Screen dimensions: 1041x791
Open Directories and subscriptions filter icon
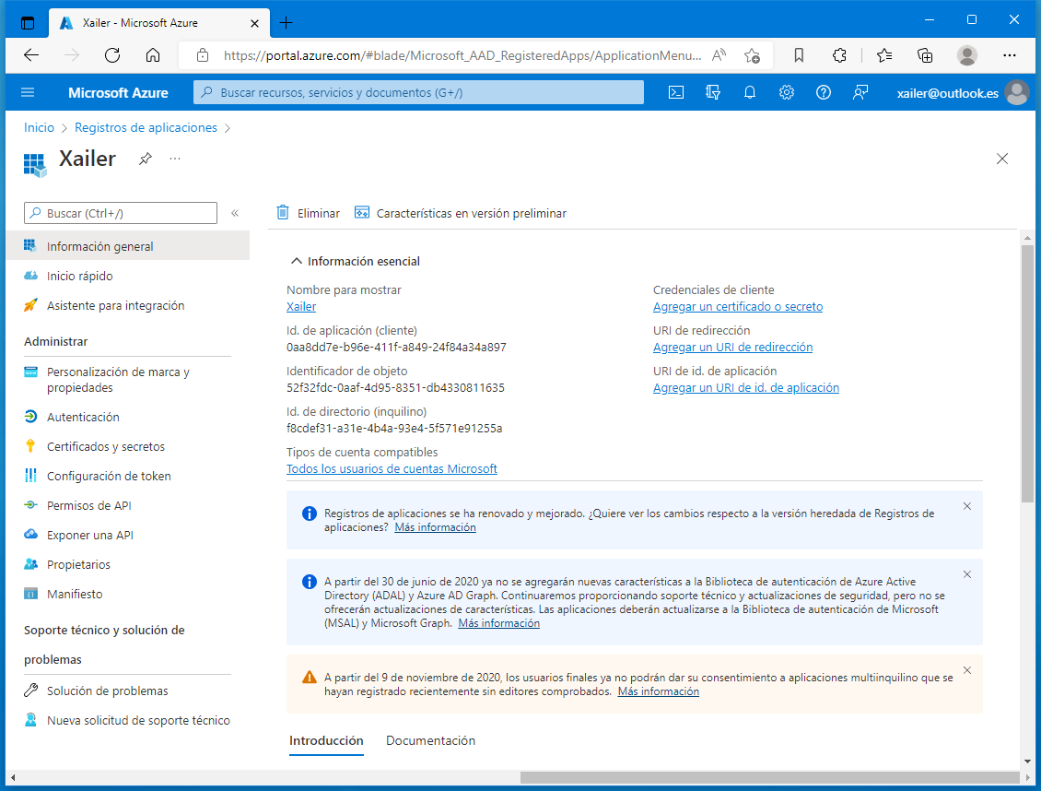coord(713,92)
